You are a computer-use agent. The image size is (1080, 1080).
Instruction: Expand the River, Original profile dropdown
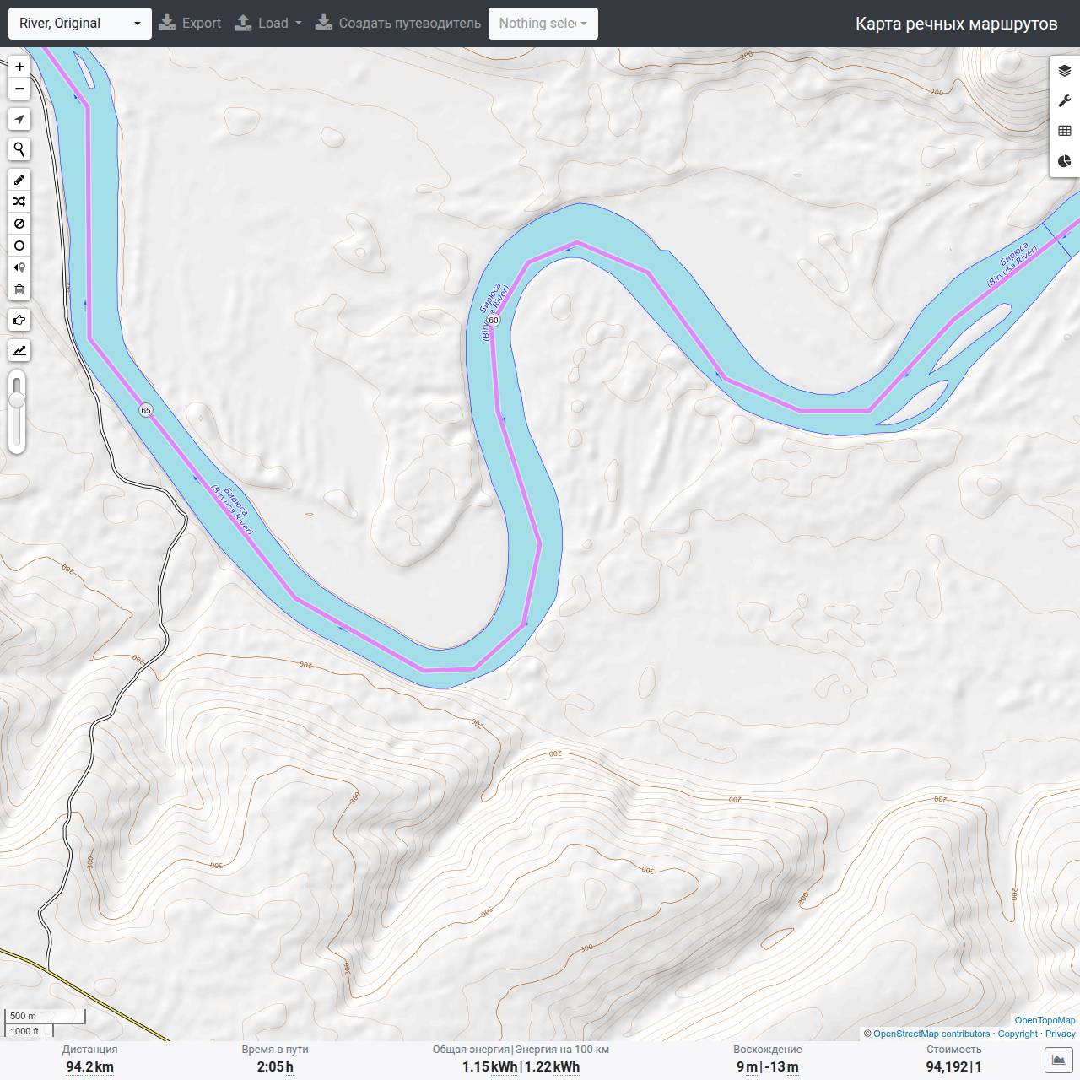pyautogui.click(x=80, y=24)
